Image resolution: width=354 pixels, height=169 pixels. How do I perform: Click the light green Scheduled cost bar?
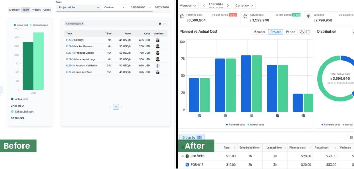click(38, 61)
